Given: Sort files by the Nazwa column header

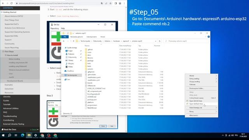Looking at the screenshot, I should 87,46.
